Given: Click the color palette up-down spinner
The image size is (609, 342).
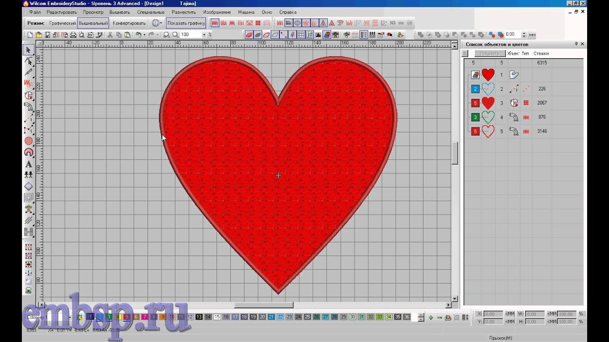Looking at the screenshot, I should [421, 318].
